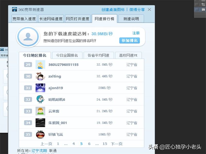
Task: Jump to page 6
Action: tap(89, 144)
